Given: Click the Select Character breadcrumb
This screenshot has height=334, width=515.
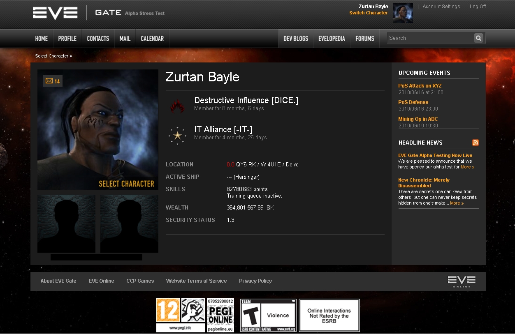Looking at the screenshot, I should pyautogui.click(x=53, y=56).
